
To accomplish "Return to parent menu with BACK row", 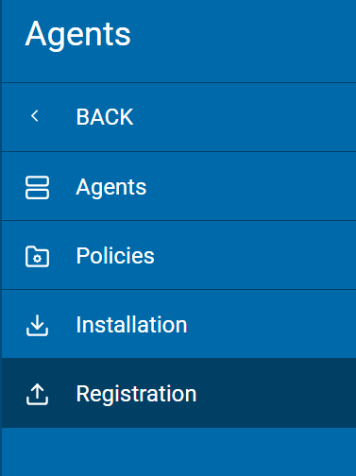I will 178,117.
